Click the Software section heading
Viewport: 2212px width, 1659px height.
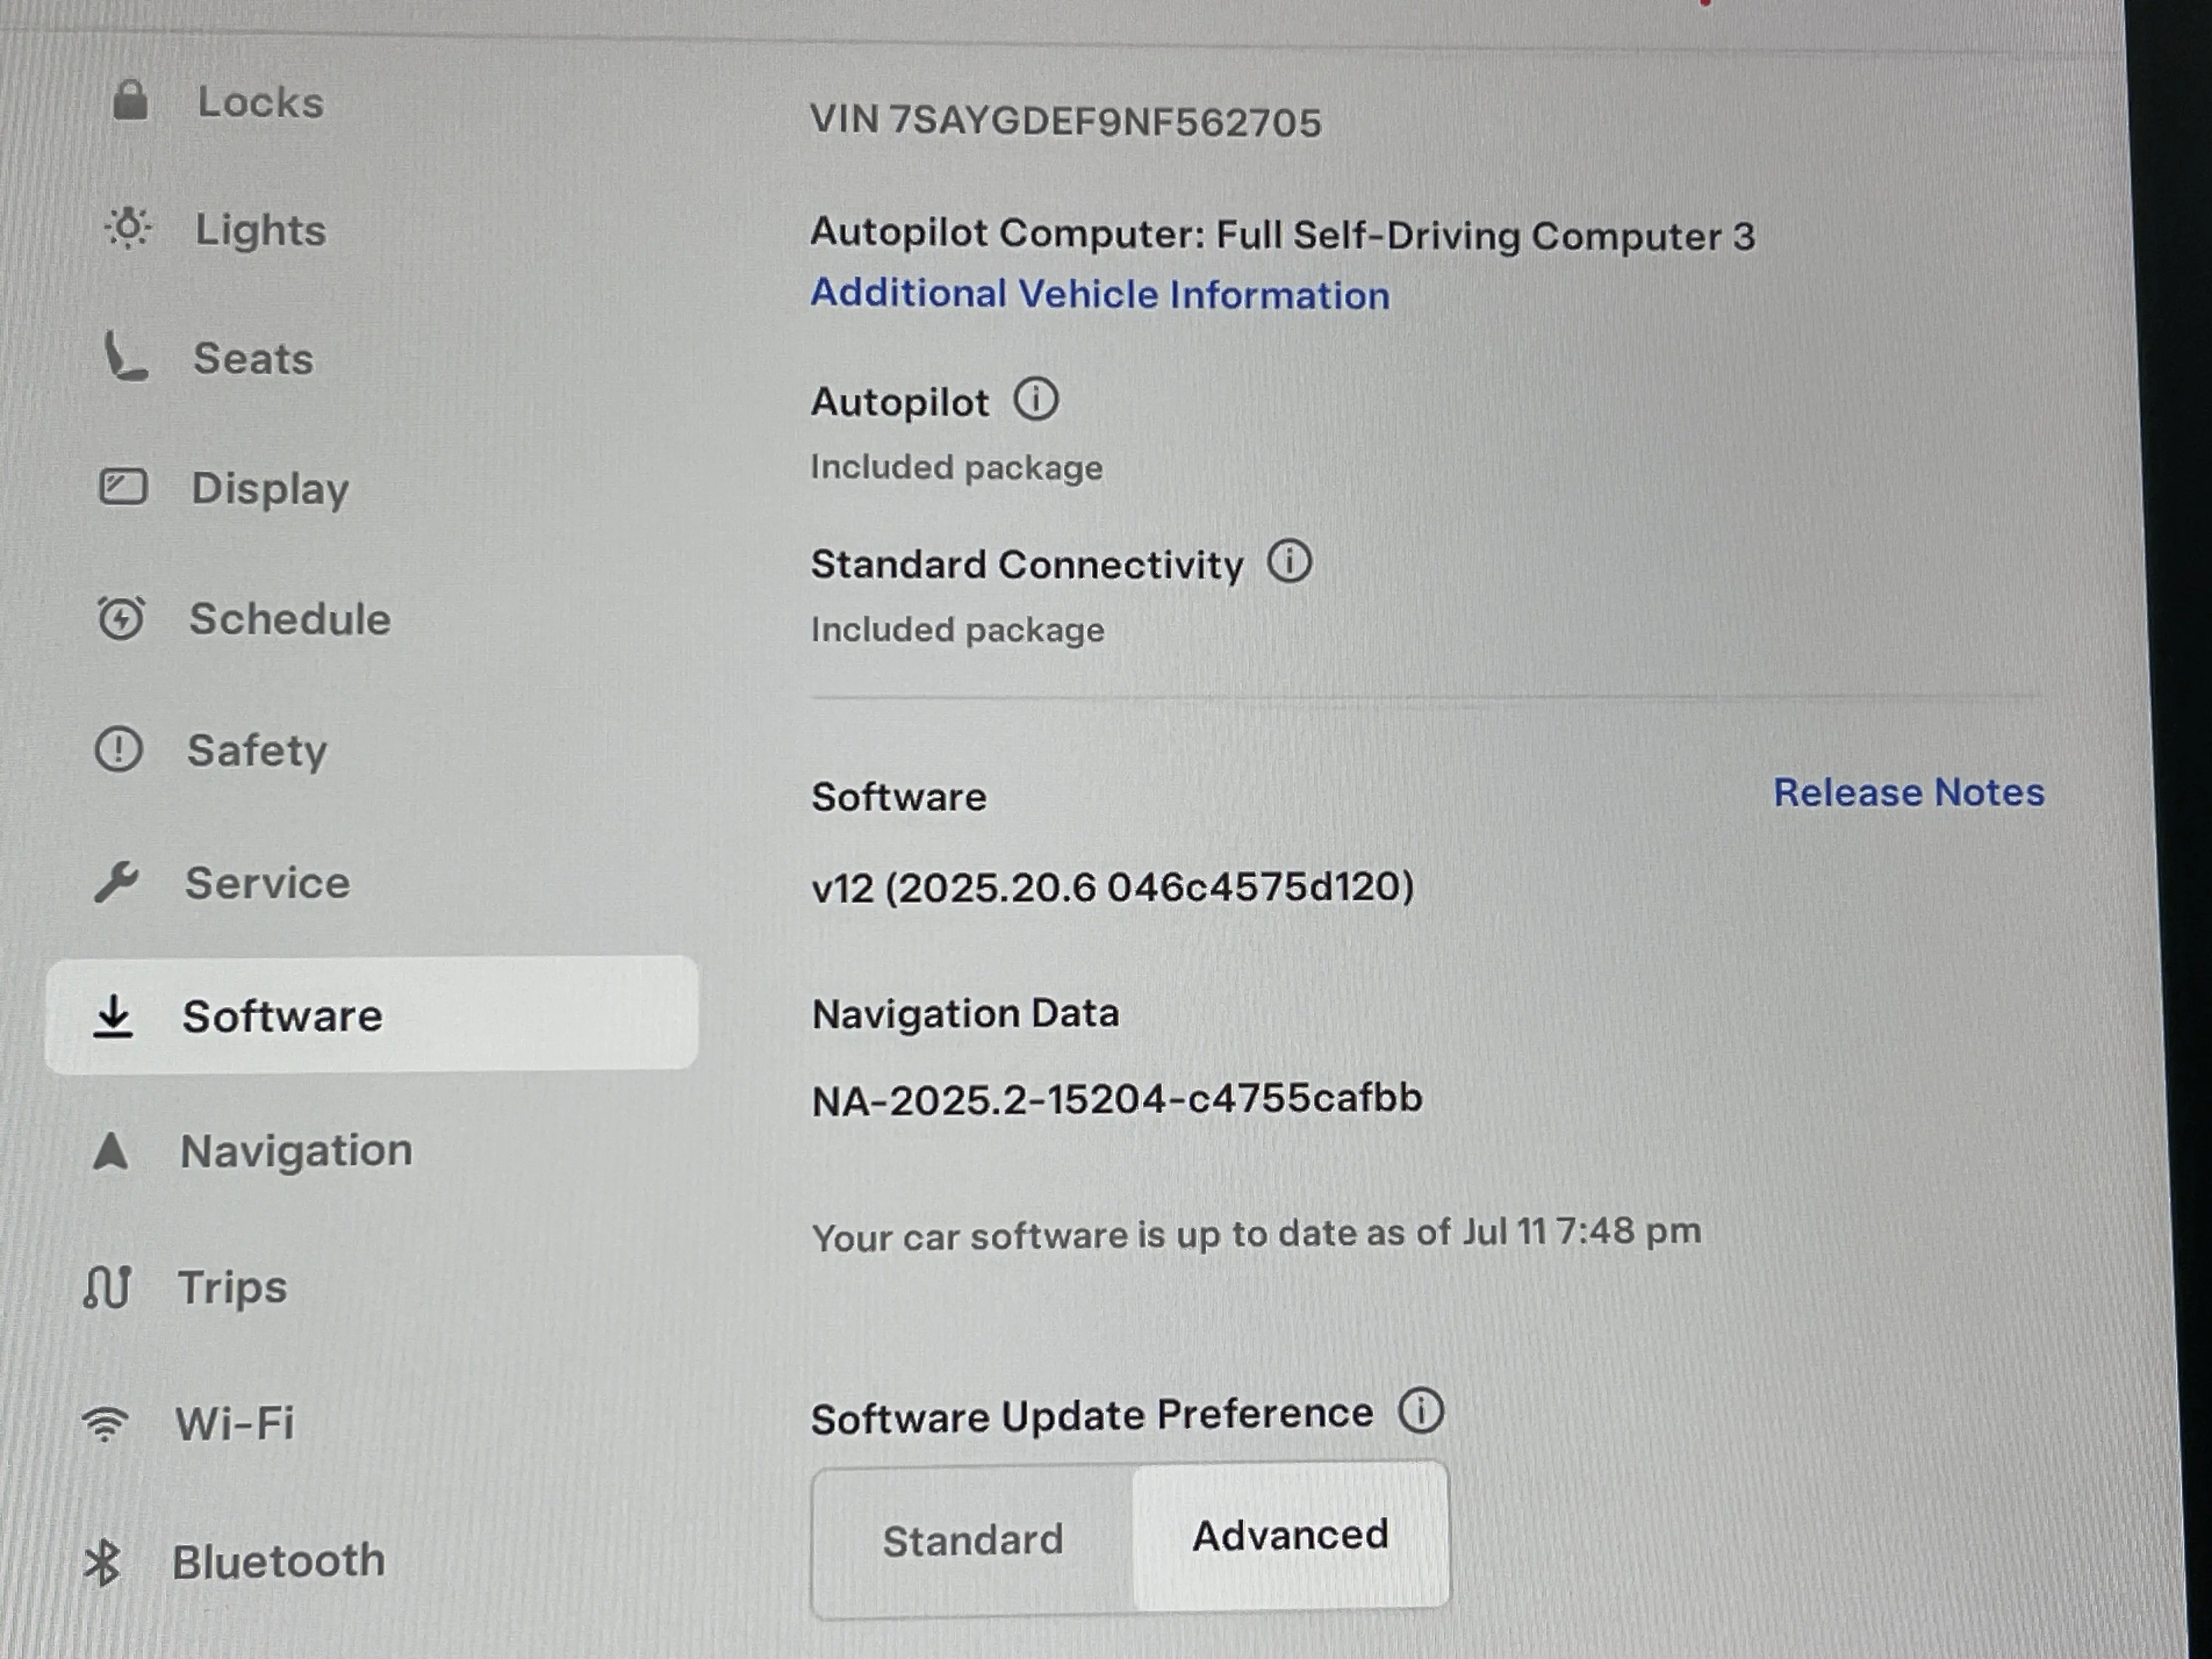[x=899, y=797]
